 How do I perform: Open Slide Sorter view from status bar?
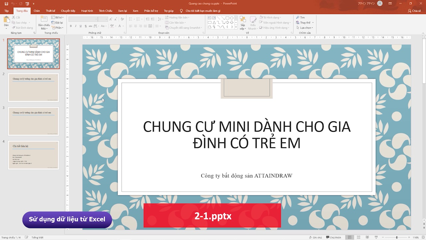pyautogui.click(x=358, y=237)
